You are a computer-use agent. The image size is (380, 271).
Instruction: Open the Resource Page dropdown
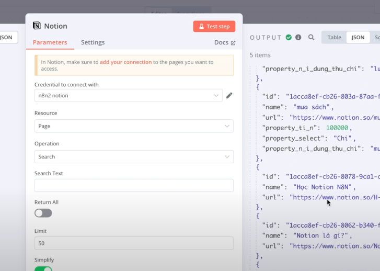134,126
